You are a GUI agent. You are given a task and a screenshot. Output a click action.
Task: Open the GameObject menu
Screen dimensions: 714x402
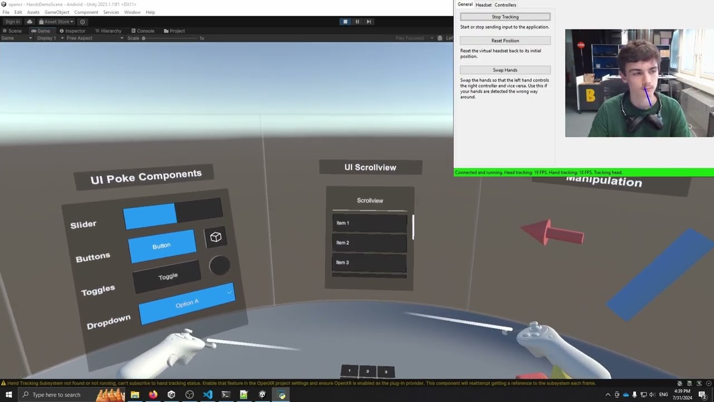click(x=57, y=12)
